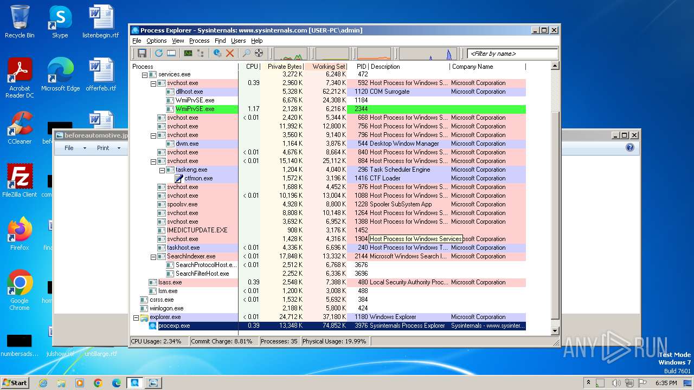Viewport: 694px width, 390px height.
Task: Open System Information via the graph icon
Action: (188, 53)
